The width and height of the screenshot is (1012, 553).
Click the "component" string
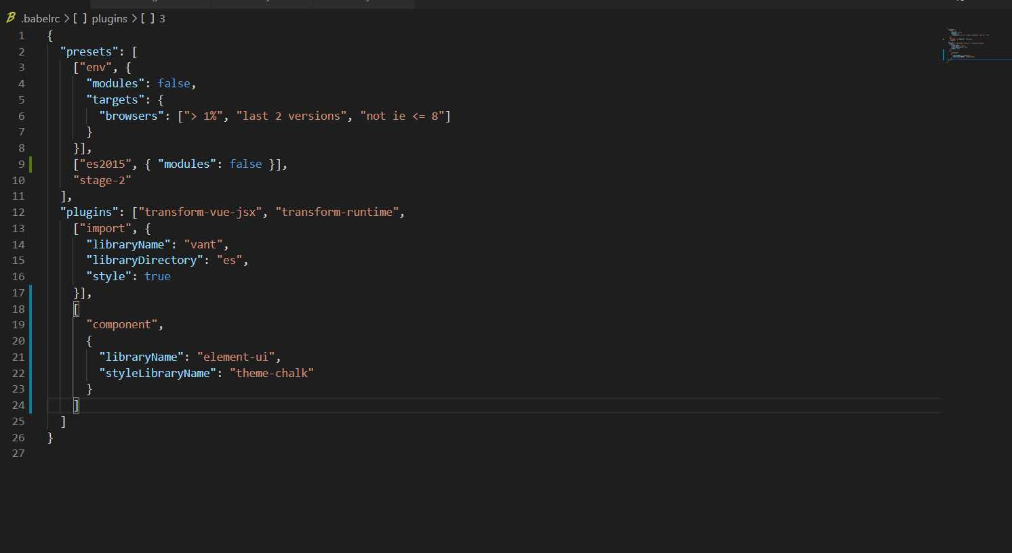(122, 324)
